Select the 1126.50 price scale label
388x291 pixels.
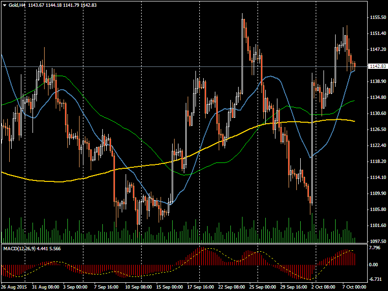pos(377,129)
